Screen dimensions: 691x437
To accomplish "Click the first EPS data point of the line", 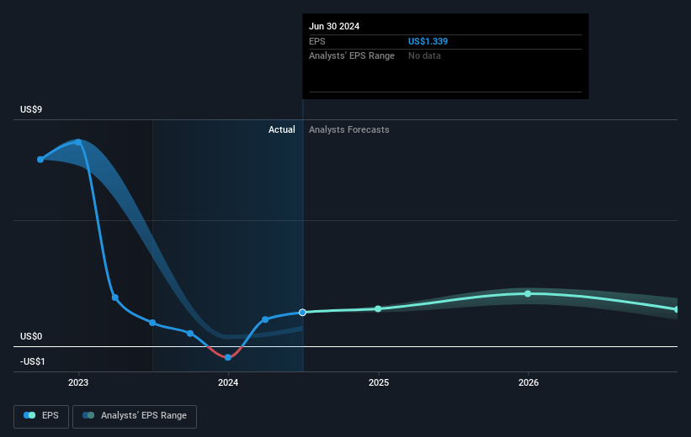I will 40,160.
